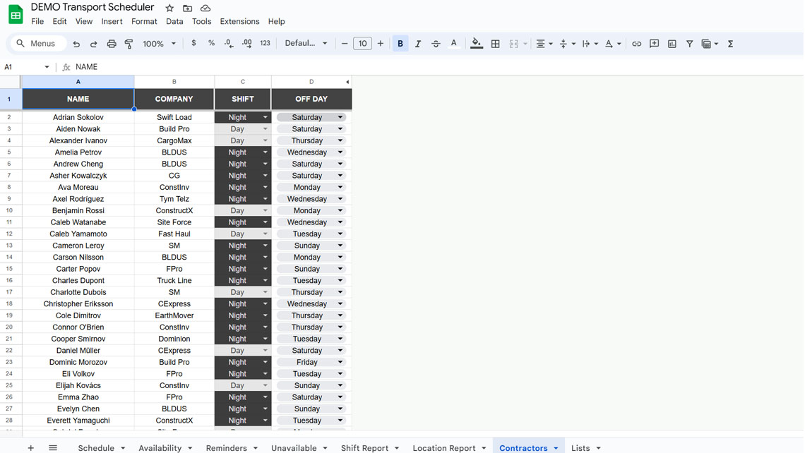Open horizontal align options
This screenshot has width=805, height=453.
[x=544, y=44]
